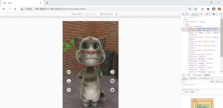Tap the top-right round game icon
The width and height of the screenshot is (223, 108).
pos(112,72)
